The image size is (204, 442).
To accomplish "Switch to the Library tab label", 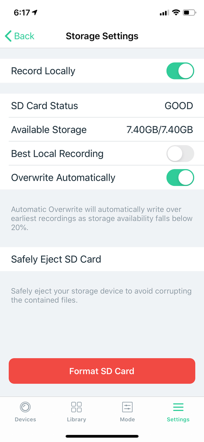I will [77, 419].
